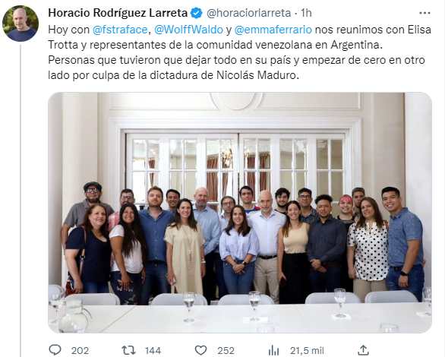Open Horacio Rodríguez Larreta's profile avatar
Viewport: 445px width, 357px height.
[x=21, y=24]
